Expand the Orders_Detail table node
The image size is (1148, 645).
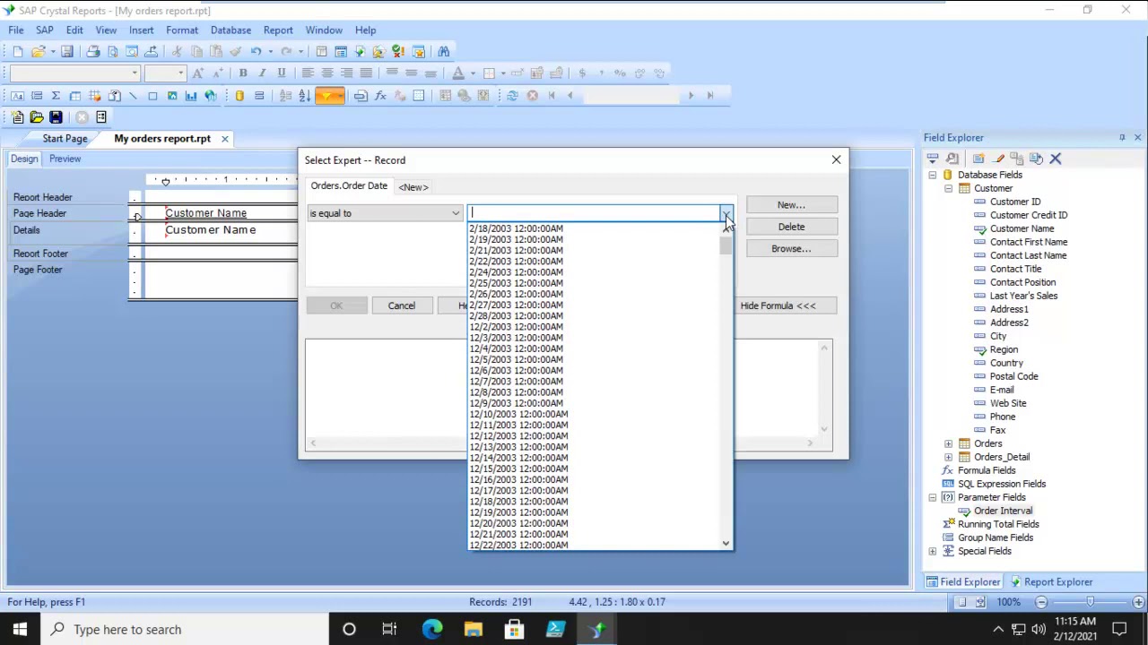pyautogui.click(x=948, y=457)
